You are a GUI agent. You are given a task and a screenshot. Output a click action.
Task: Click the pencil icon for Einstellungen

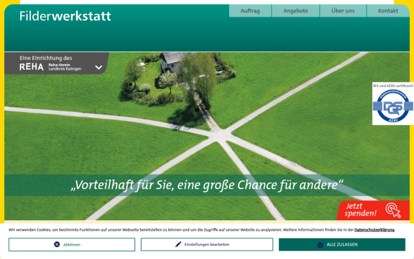point(178,244)
